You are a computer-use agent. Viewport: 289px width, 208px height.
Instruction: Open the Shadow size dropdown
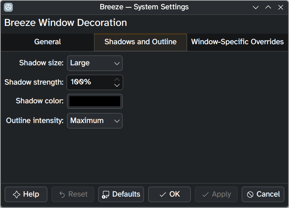(95, 63)
